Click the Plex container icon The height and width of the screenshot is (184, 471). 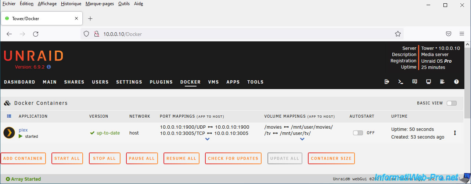click(x=9, y=133)
